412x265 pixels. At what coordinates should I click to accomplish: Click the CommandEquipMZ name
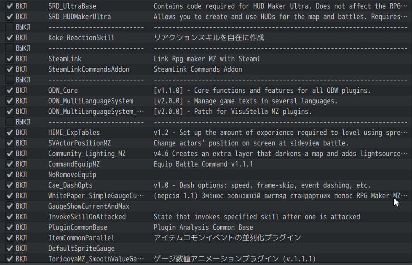74,164
